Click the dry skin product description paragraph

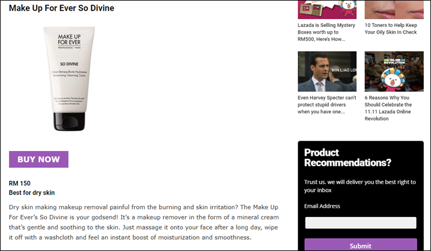tap(143, 222)
